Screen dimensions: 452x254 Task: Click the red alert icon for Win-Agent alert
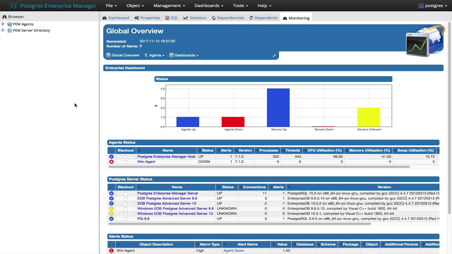point(112,250)
